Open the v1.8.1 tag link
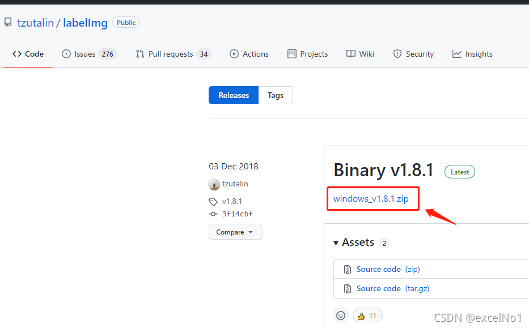The image size is (529, 328). pos(232,201)
